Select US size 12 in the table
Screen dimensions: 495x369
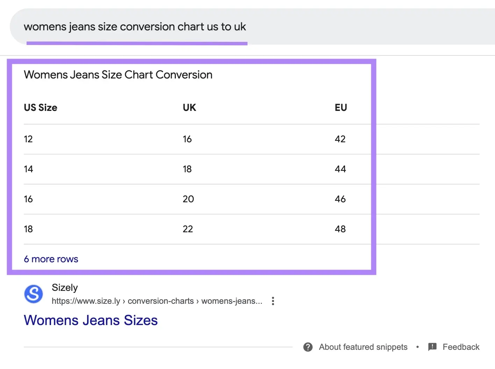[x=28, y=139]
